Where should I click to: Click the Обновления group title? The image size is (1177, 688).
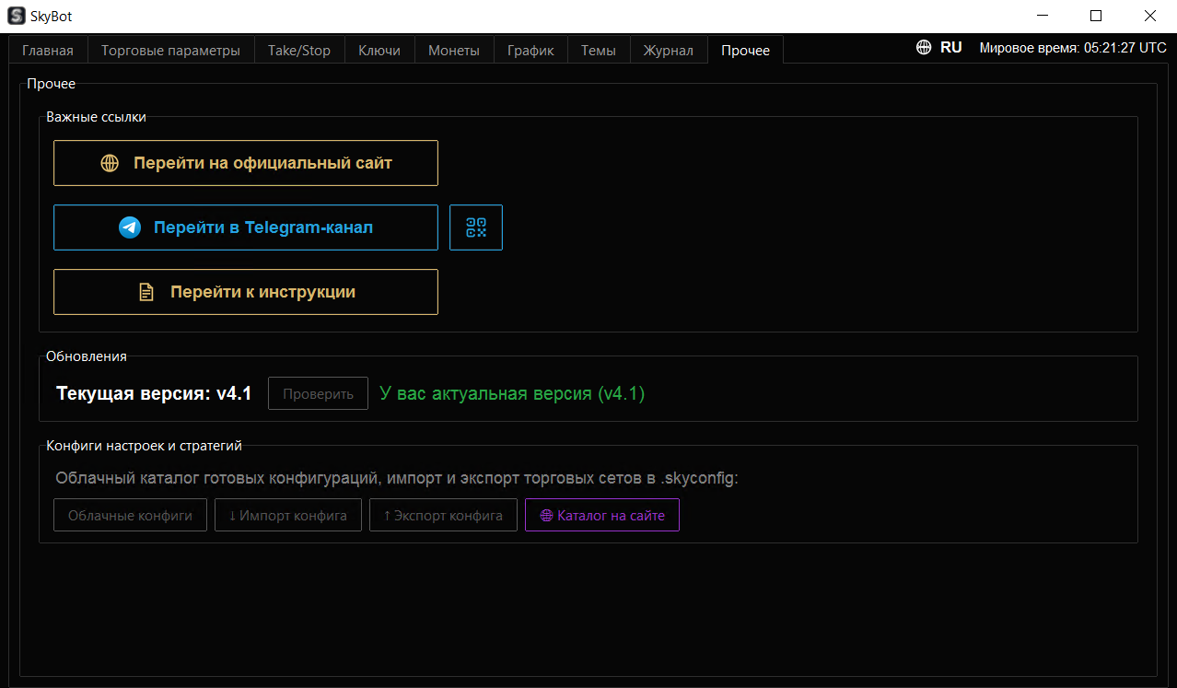pyautogui.click(x=87, y=356)
